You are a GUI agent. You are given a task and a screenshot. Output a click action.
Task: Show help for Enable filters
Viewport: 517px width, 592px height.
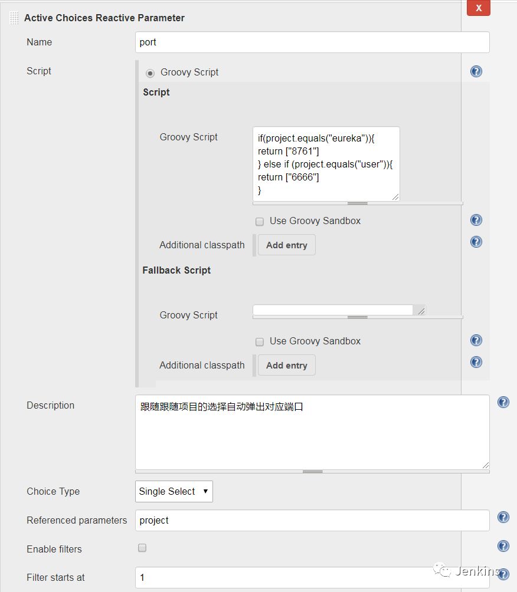(x=503, y=546)
